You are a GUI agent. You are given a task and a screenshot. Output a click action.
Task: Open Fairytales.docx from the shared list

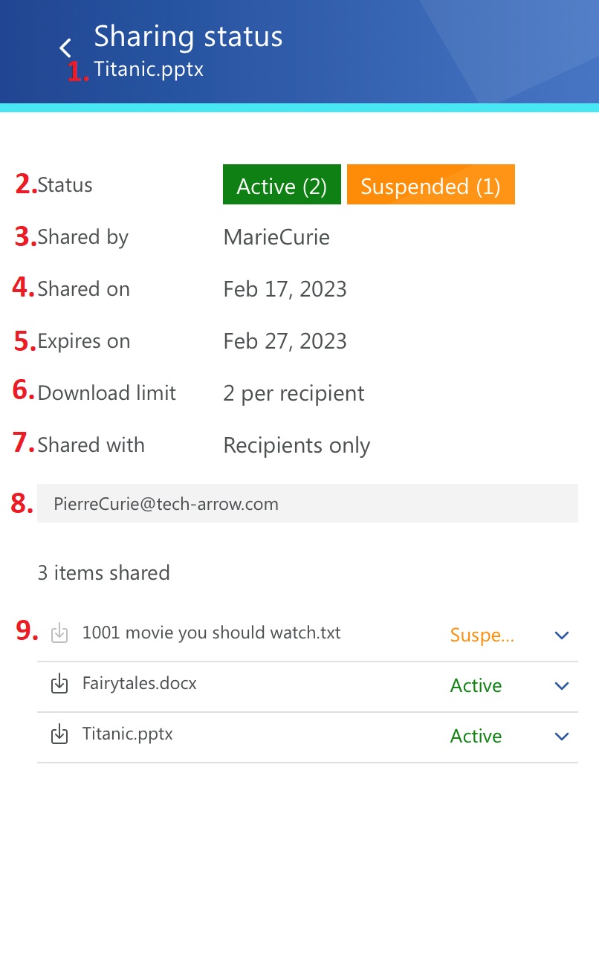[140, 684]
